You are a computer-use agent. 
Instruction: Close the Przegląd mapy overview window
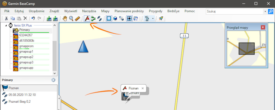pos(263,27)
